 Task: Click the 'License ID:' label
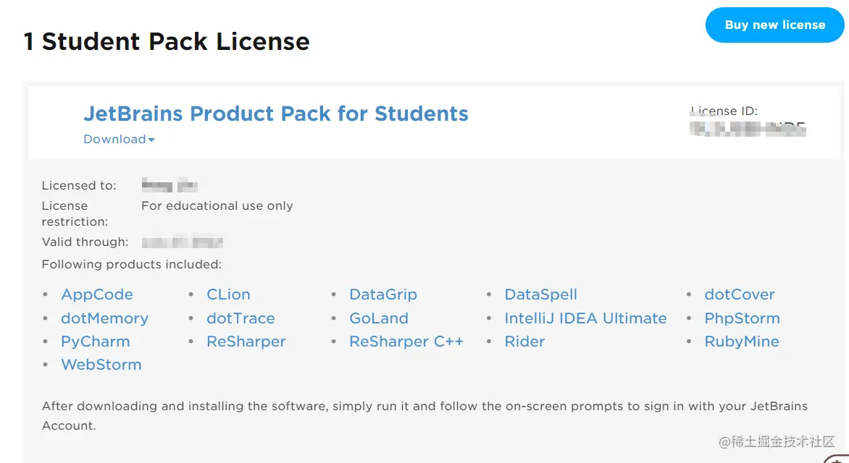(724, 111)
